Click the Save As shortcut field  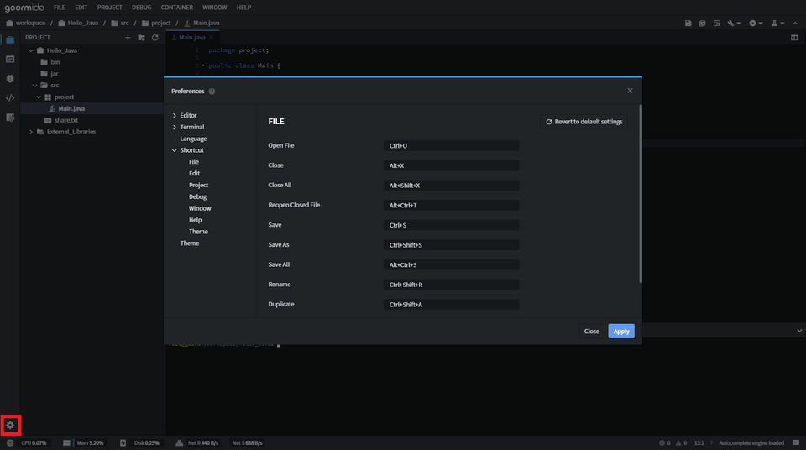(451, 245)
